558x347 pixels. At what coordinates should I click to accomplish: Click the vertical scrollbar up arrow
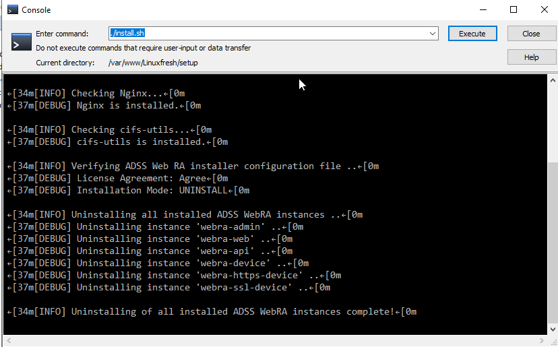point(553,80)
